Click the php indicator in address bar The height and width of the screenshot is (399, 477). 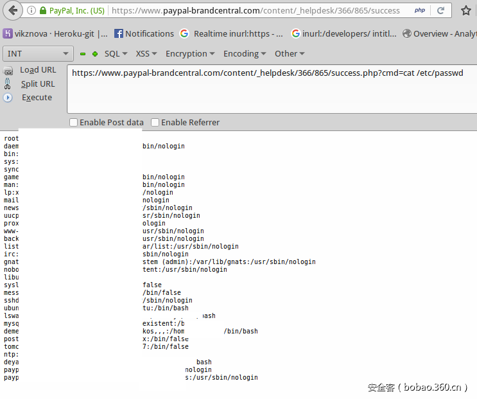[419, 10]
